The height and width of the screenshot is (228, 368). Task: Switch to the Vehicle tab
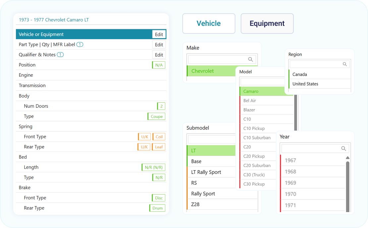[x=209, y=24]
